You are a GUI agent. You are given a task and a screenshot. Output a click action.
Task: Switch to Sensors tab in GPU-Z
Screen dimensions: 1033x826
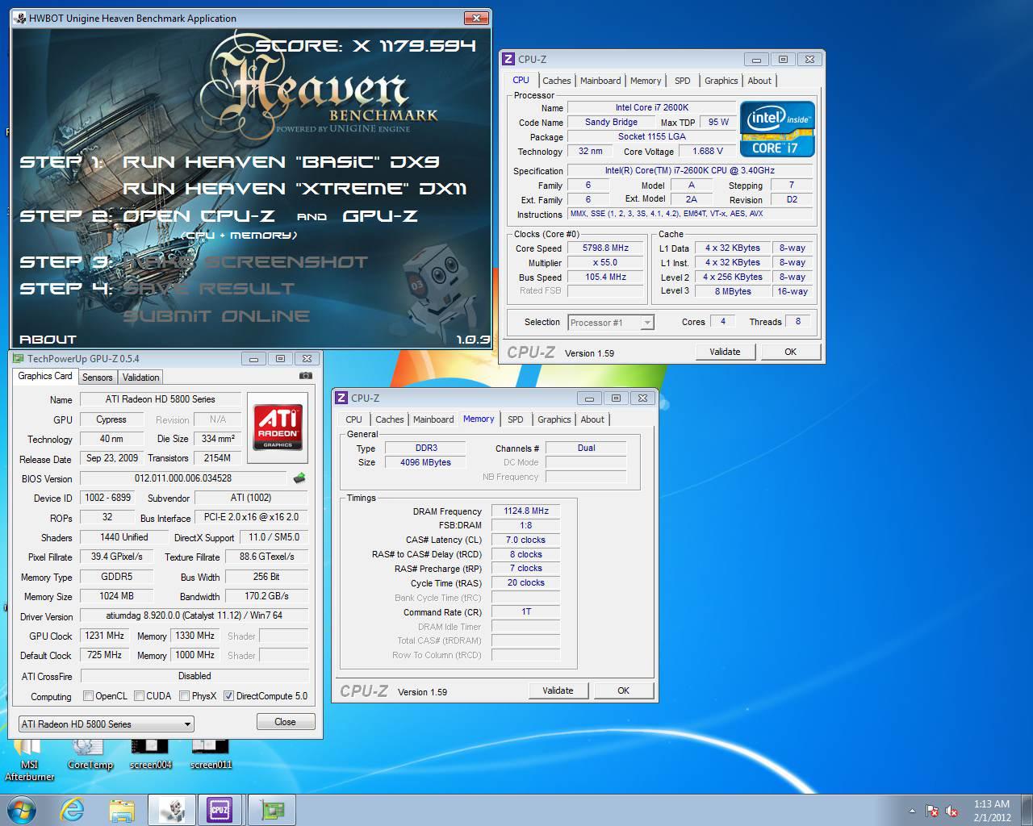click(98, 378)
